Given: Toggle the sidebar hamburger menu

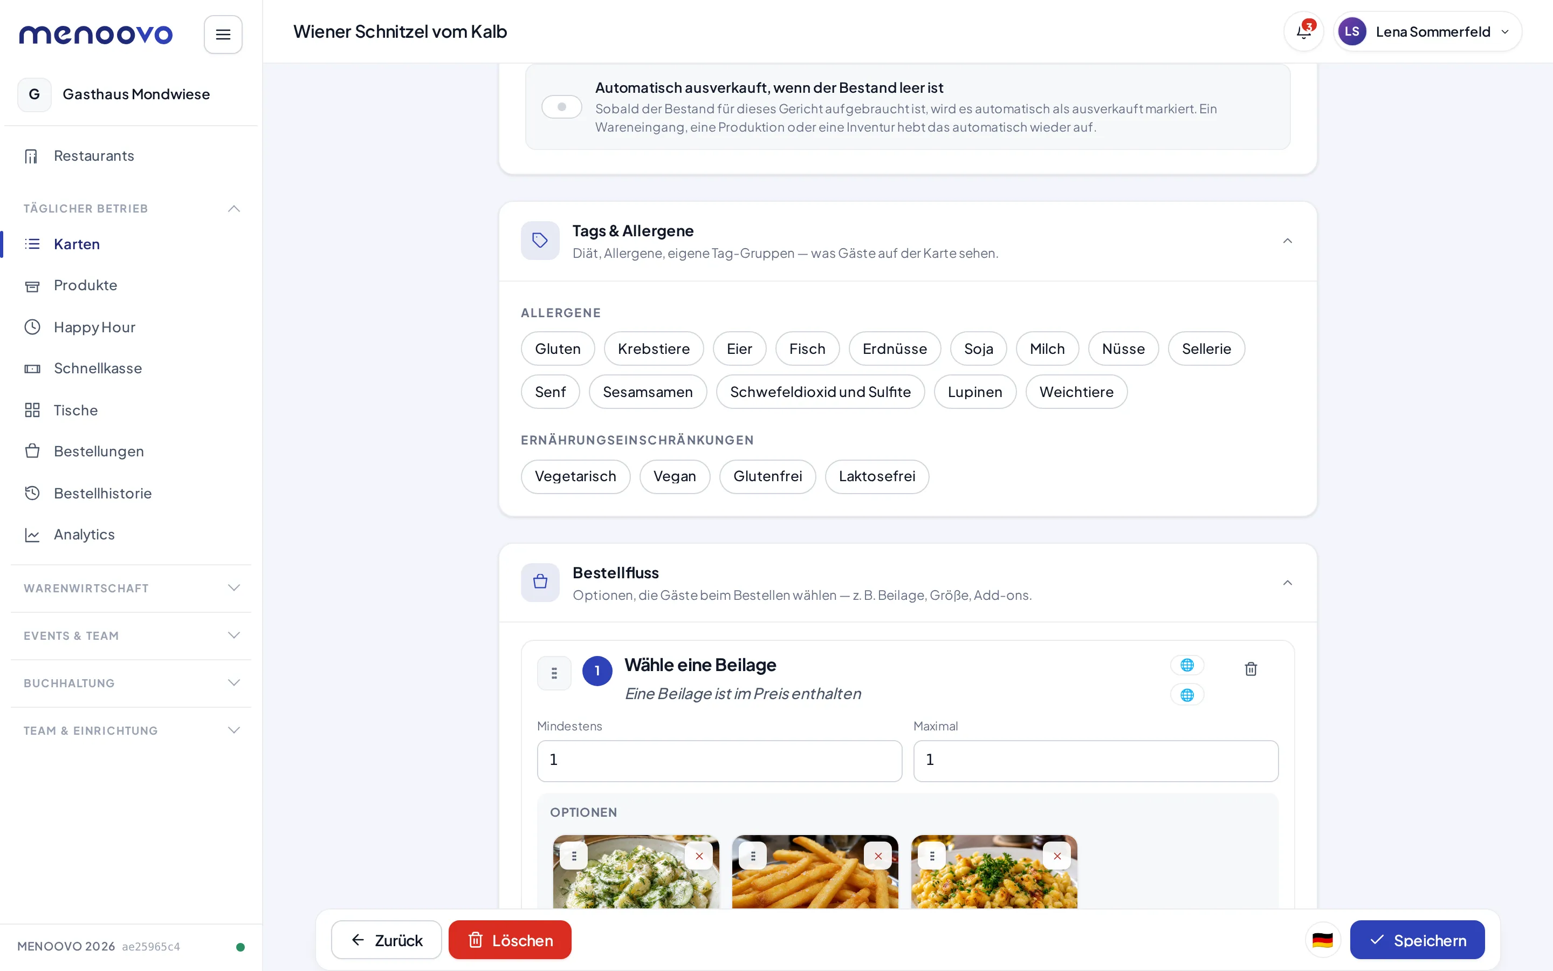Looking at the screenshot, I should pos(223,34).
